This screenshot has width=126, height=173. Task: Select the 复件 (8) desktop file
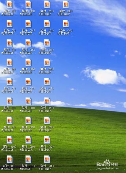click(x=10, y=101)
